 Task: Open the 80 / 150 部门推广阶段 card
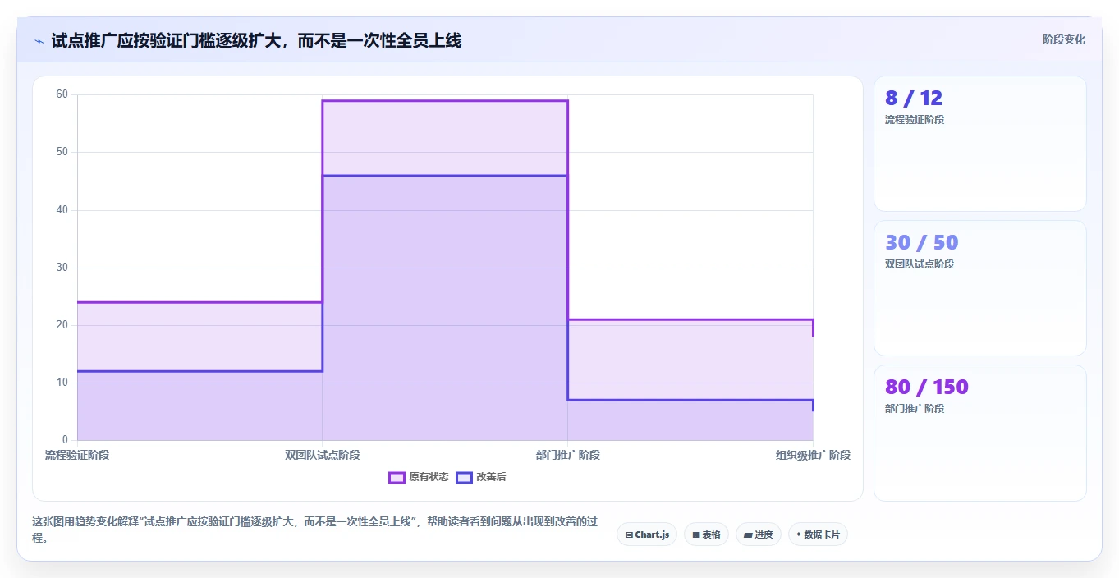[x=980, y=433]
